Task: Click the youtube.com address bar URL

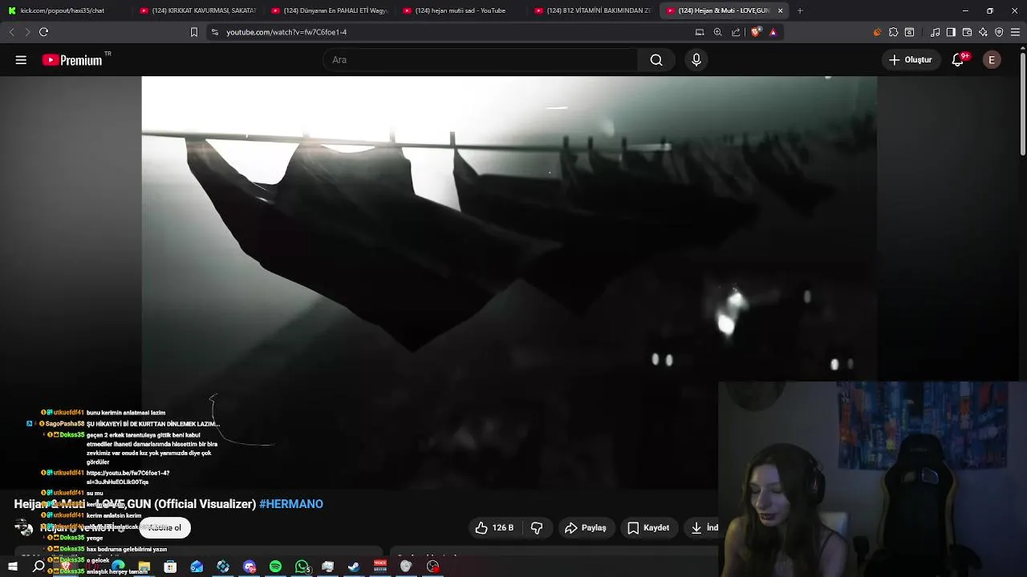Action: [286, 32]
